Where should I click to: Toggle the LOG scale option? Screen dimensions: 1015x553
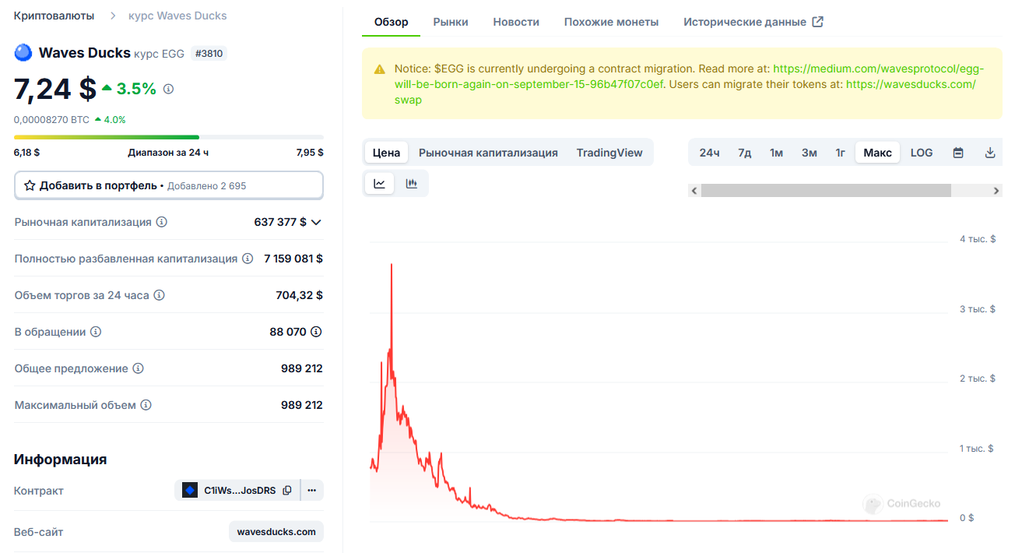[x=922, y=153]
